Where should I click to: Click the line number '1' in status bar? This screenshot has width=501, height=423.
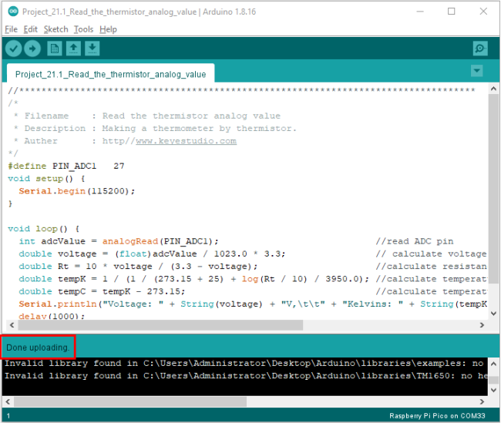click(x=8, y=415)
